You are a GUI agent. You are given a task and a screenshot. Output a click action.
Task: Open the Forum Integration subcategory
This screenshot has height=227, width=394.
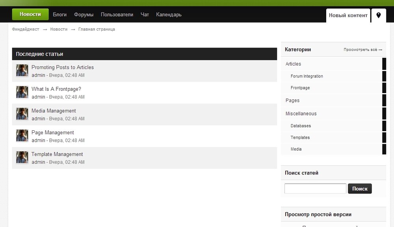click(x=307, y=76)
